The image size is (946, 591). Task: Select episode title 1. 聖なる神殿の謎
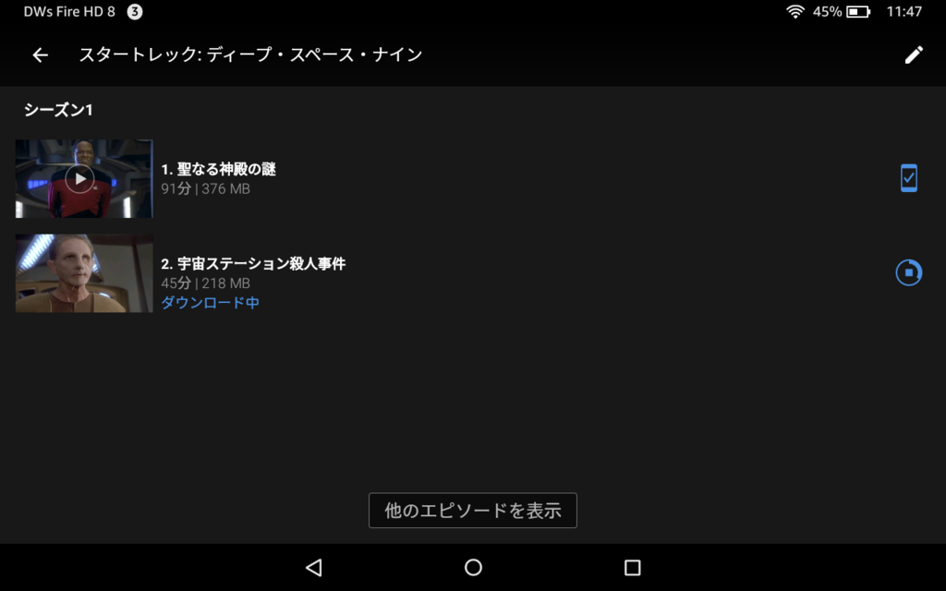218,169
